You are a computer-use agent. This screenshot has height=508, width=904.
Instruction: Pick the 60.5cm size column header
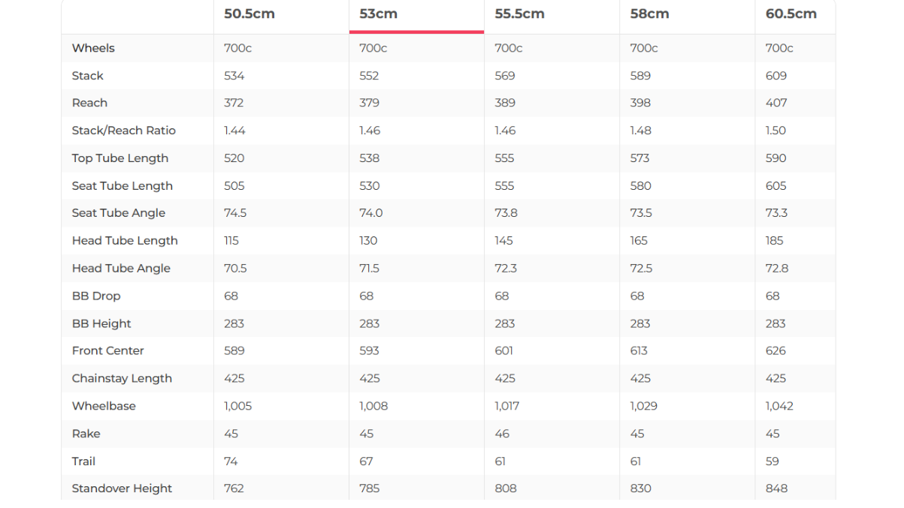coord(791,14)
